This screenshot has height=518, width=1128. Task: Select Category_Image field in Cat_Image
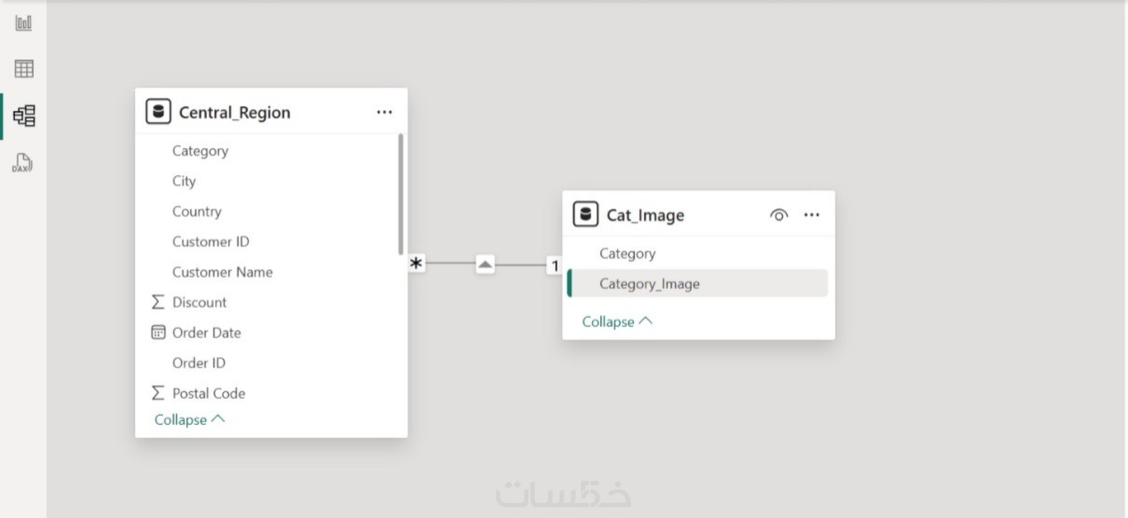pyautogui.click(x=649, y=284)
